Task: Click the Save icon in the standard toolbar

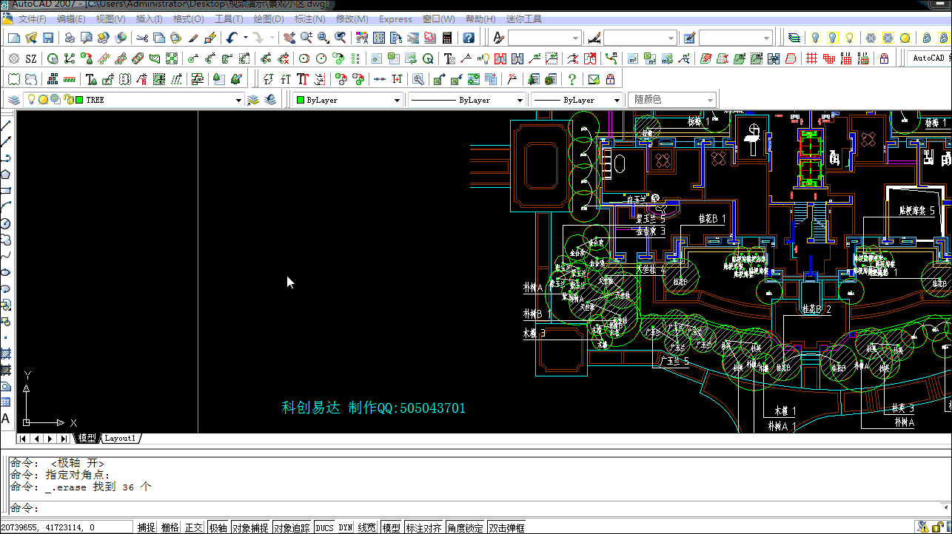Action: pos(49,38)
